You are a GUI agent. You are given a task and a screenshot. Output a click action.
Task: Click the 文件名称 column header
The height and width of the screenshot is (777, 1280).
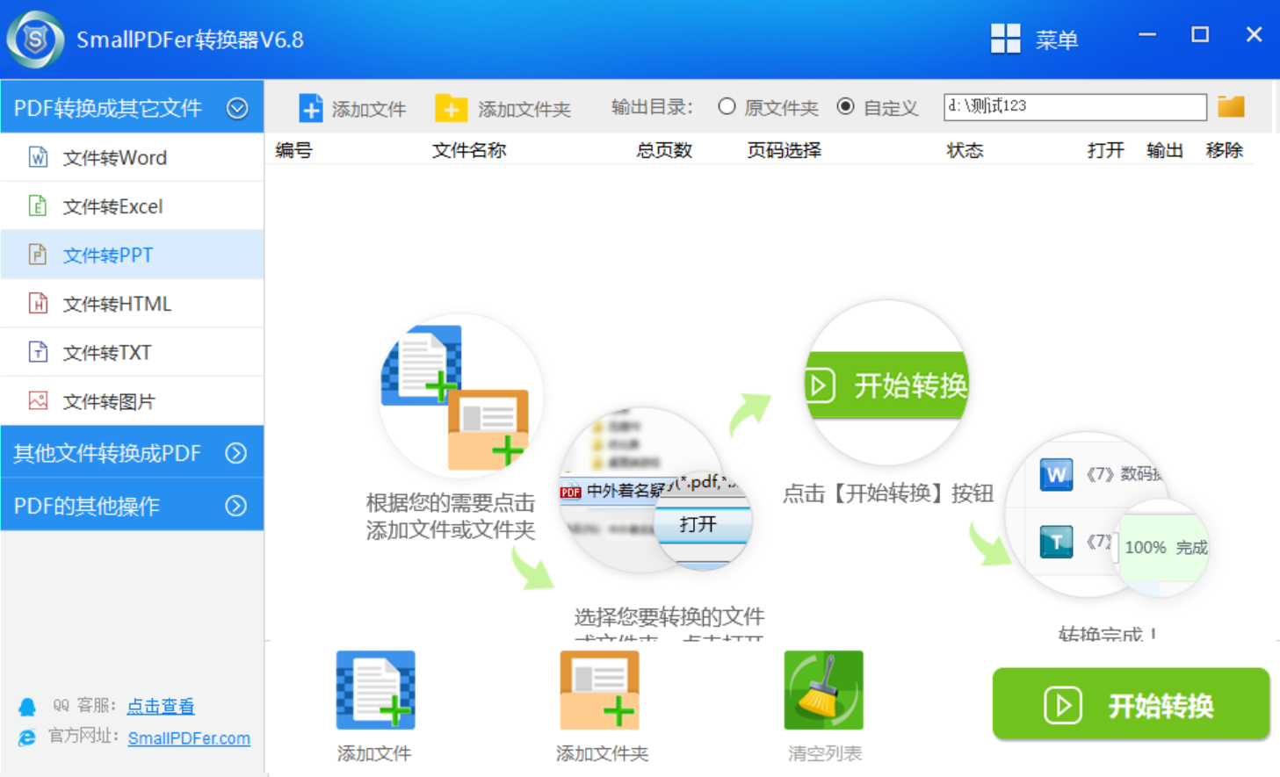pyautogui.click(x=469, y=150)
